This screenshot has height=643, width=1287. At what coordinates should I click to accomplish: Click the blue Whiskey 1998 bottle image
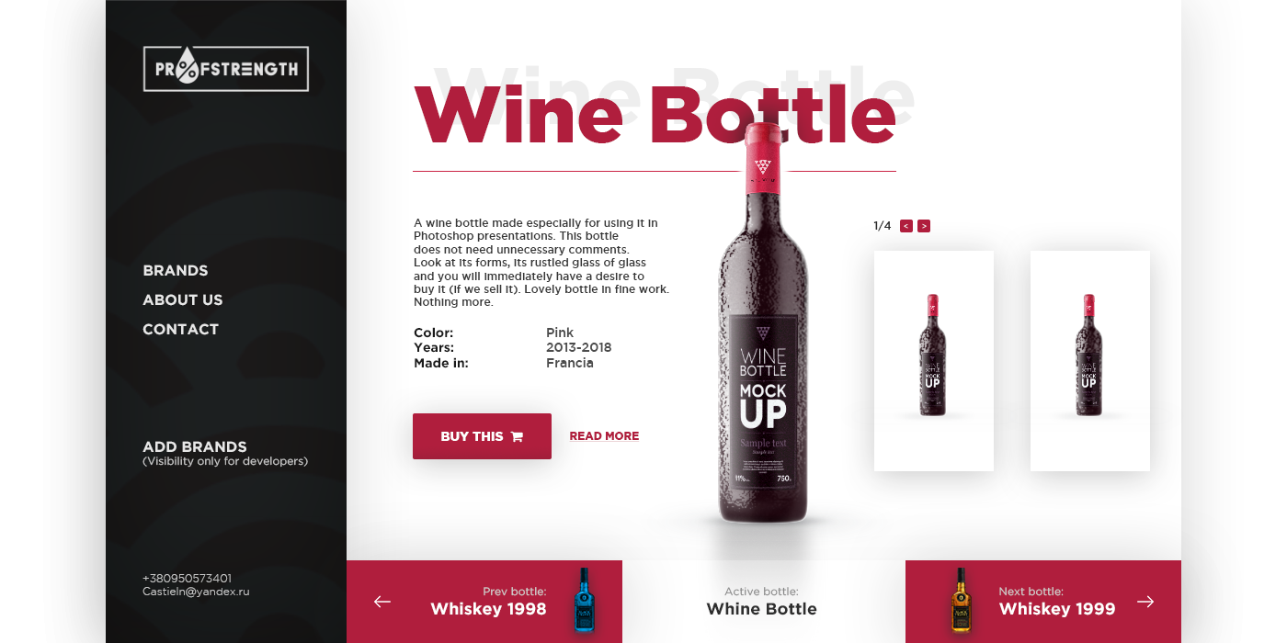tap(583, 601)
